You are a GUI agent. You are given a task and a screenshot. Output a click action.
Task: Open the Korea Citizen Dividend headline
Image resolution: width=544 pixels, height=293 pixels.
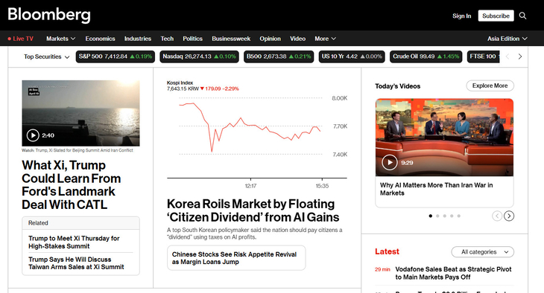point(253,210)
